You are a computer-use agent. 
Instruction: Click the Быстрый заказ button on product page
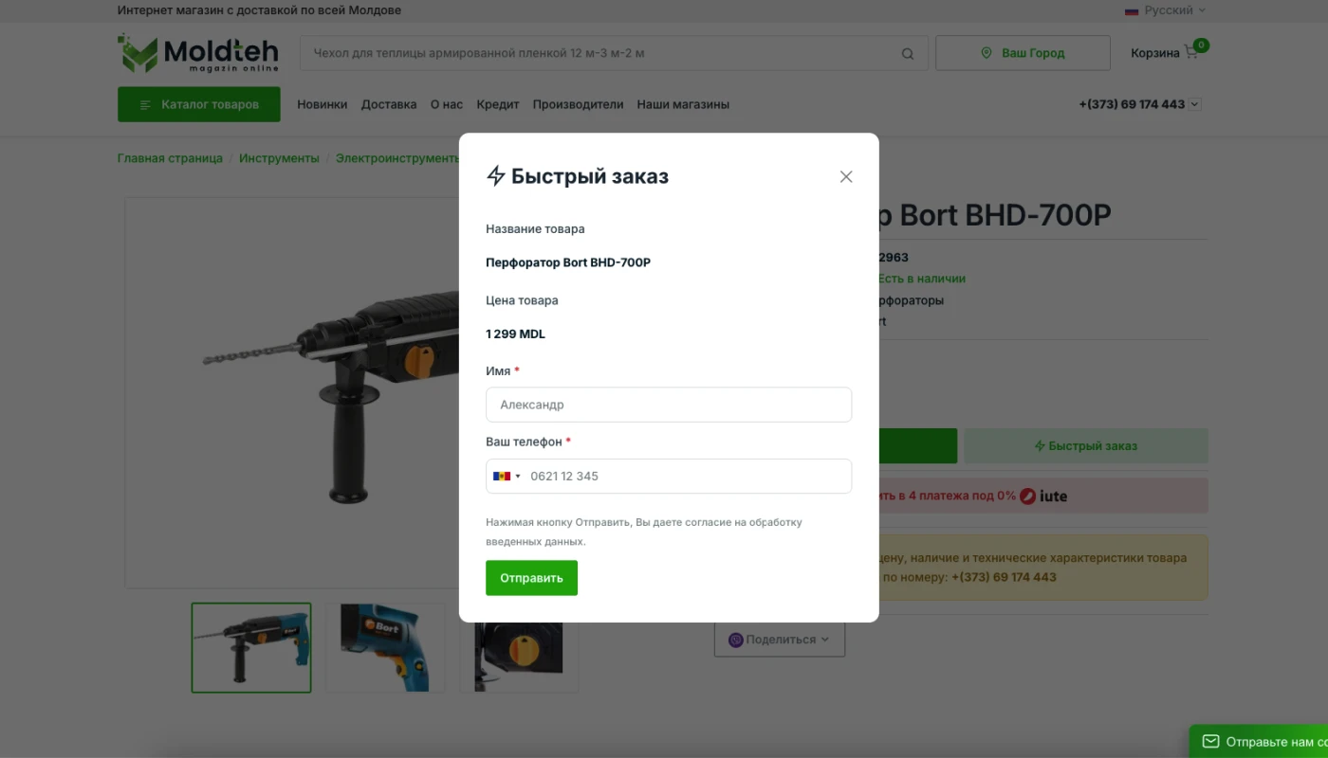1086,446
